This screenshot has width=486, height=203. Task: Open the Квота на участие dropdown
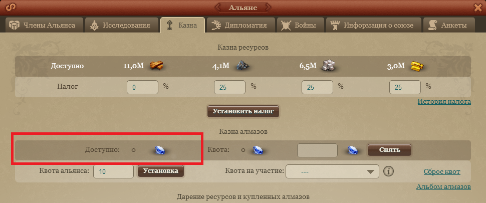point(332,171)
